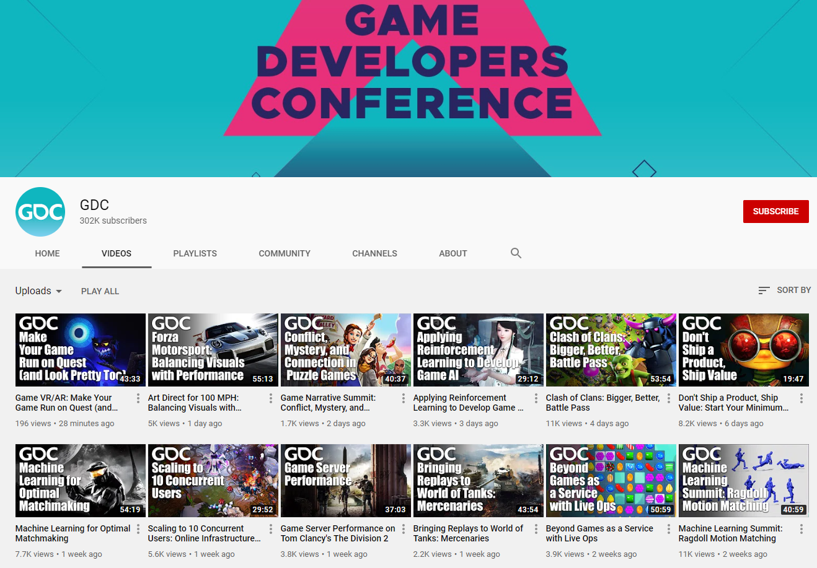Image resolution: width=817 pixels, height=568 pixels.
Task: Open options menu for Beyond Games as a Service
Action: tap(669, 529)
